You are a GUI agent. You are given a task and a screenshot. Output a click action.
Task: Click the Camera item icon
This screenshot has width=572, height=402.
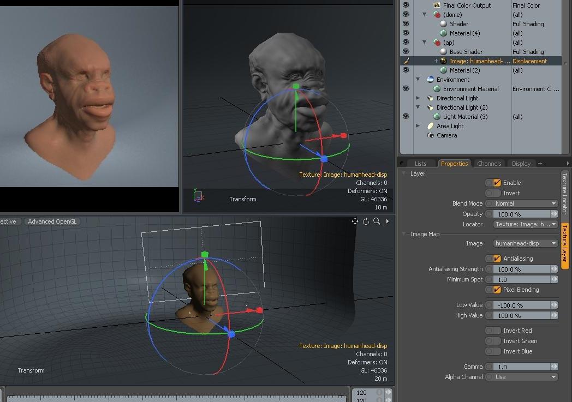tap(431, 135)
